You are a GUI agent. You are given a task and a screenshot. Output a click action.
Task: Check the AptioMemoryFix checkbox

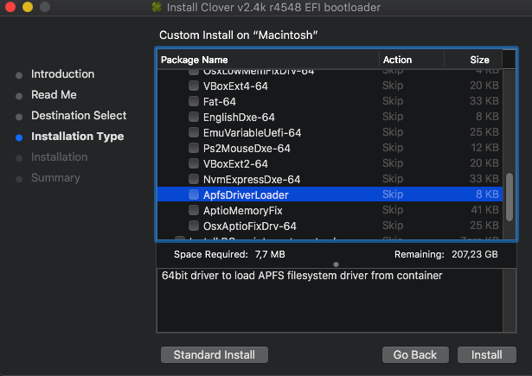(x=194, y=210)
